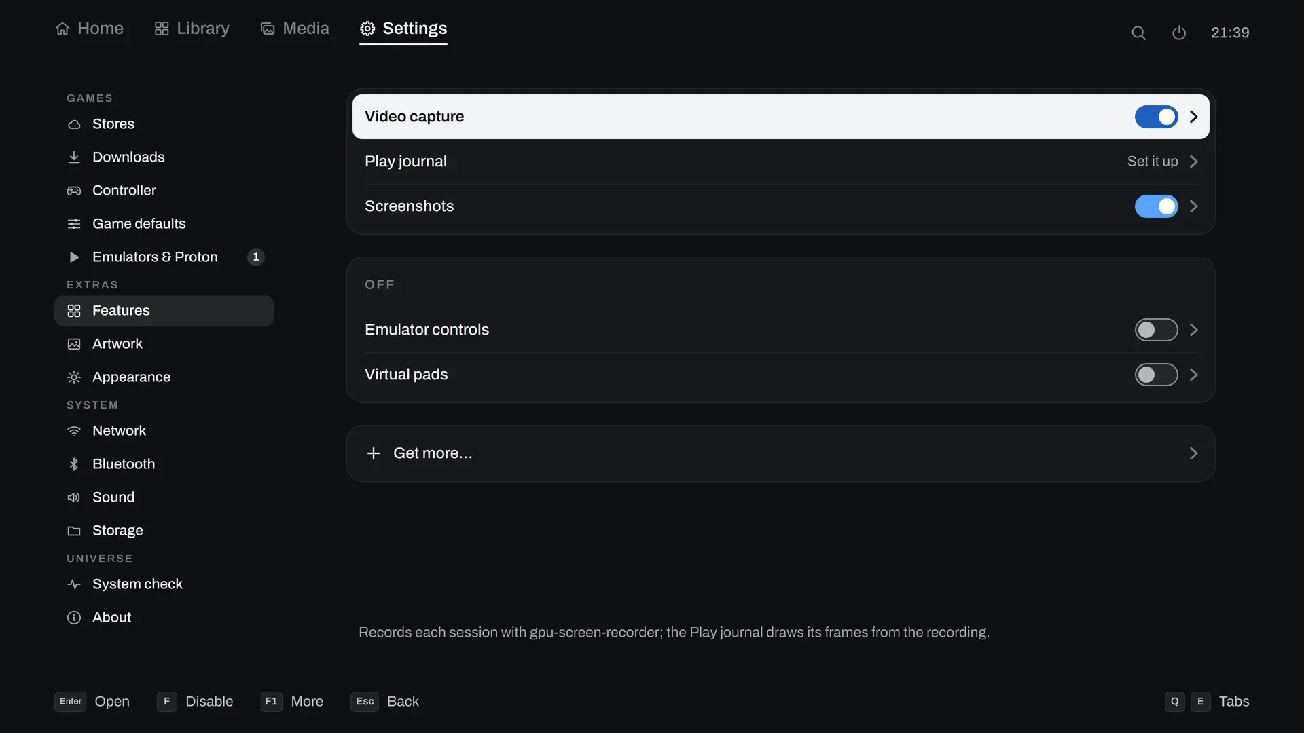The height and width of the screenshot is (733, 1304).
Task: Click the 21:39 clock display
Action: pos(1230,33)
